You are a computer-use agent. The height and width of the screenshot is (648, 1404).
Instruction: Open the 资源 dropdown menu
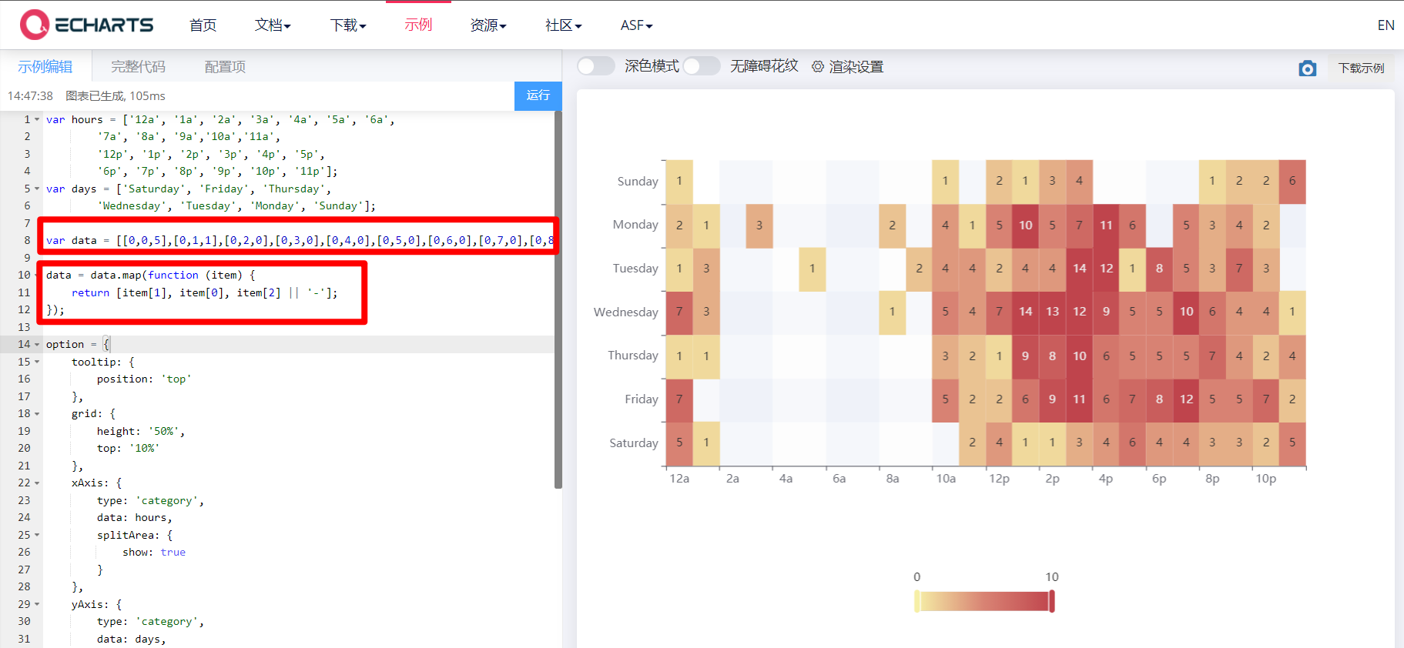488,25
